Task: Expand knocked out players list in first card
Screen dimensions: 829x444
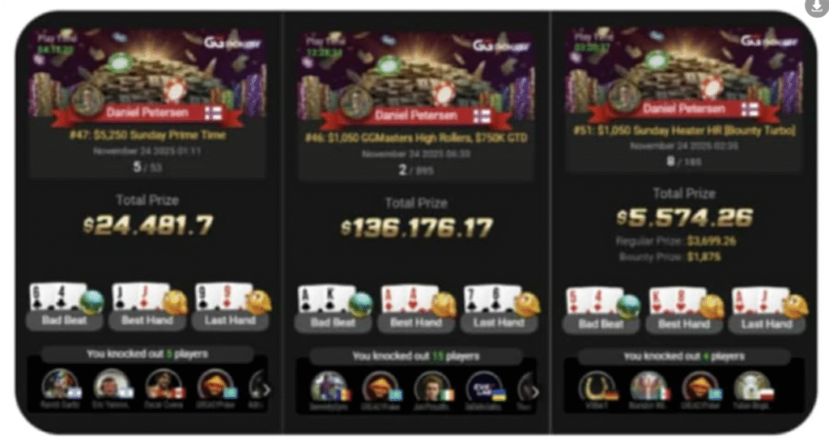Action: coord(266,390)
